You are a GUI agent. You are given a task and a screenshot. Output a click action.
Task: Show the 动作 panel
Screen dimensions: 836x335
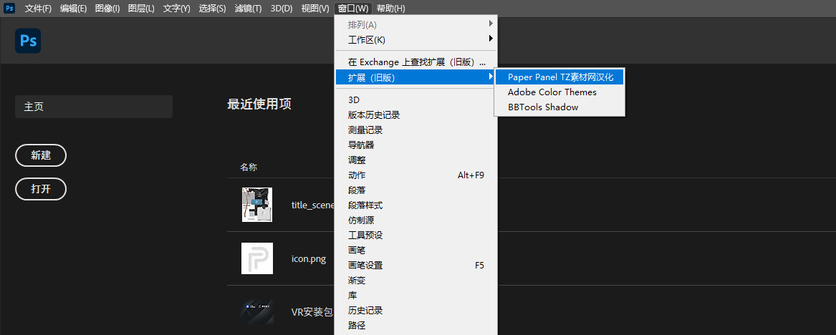[x=416, y=175]
